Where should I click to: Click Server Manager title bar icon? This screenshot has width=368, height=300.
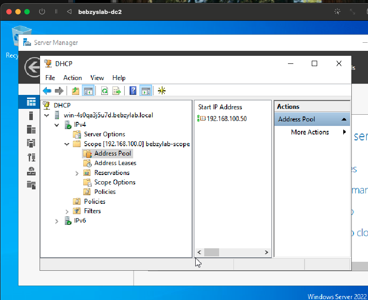point(27,42)
